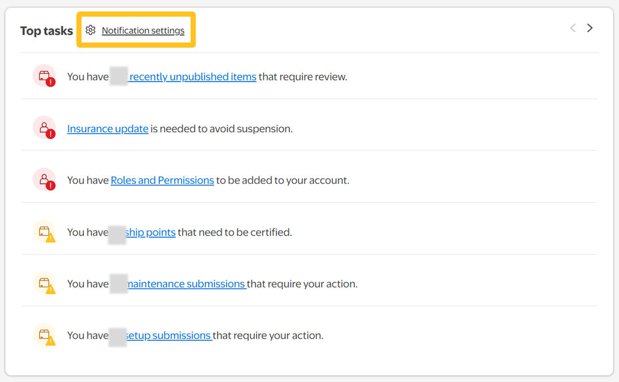Click the icon beside Roles and Permissions row
This screenshot has height=382, width=619.
tap(44, 180)
